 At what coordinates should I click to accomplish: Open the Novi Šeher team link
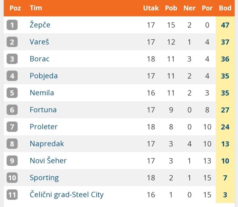(x=48, y=160)
